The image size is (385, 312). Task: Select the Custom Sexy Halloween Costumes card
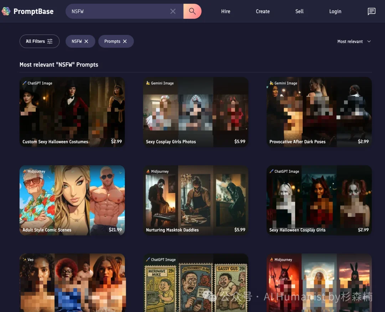(72, 112)
